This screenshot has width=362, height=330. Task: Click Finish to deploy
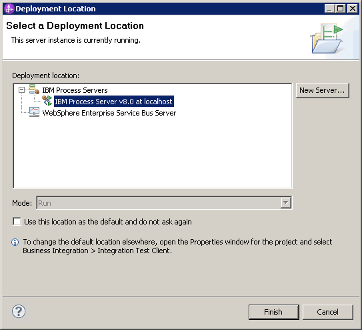(273, 312)
